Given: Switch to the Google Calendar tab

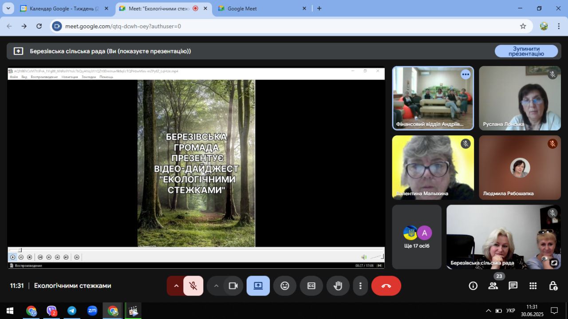Looking at the screenshot, I should [x=60, y=8].
